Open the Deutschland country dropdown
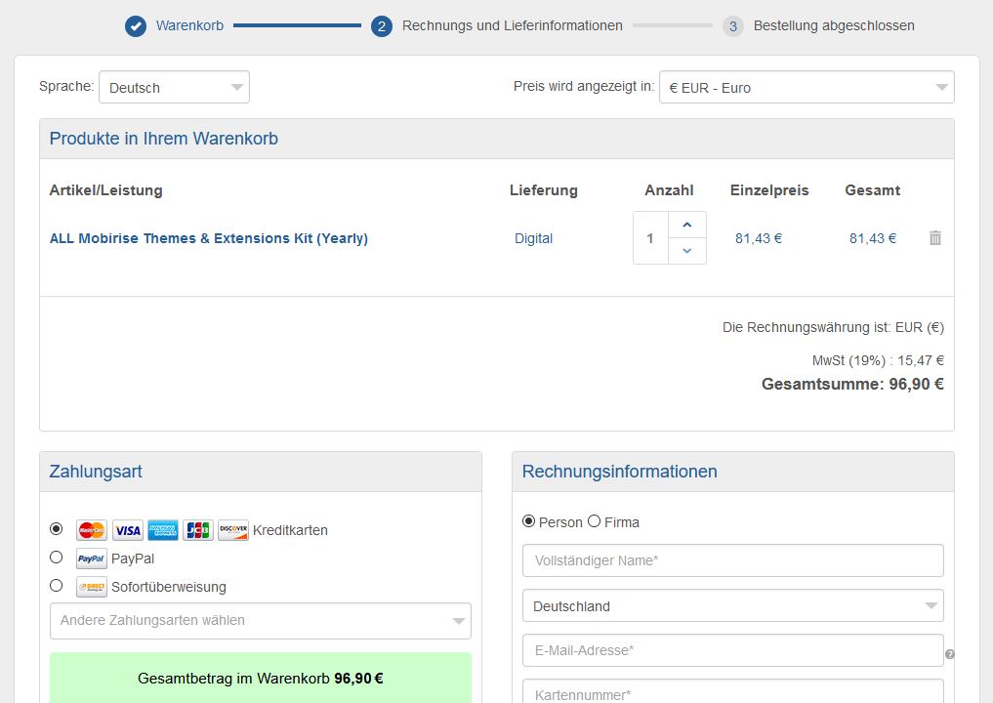This screenshot has height=703, width=993. pyautogui.click(x=732, y=606)
